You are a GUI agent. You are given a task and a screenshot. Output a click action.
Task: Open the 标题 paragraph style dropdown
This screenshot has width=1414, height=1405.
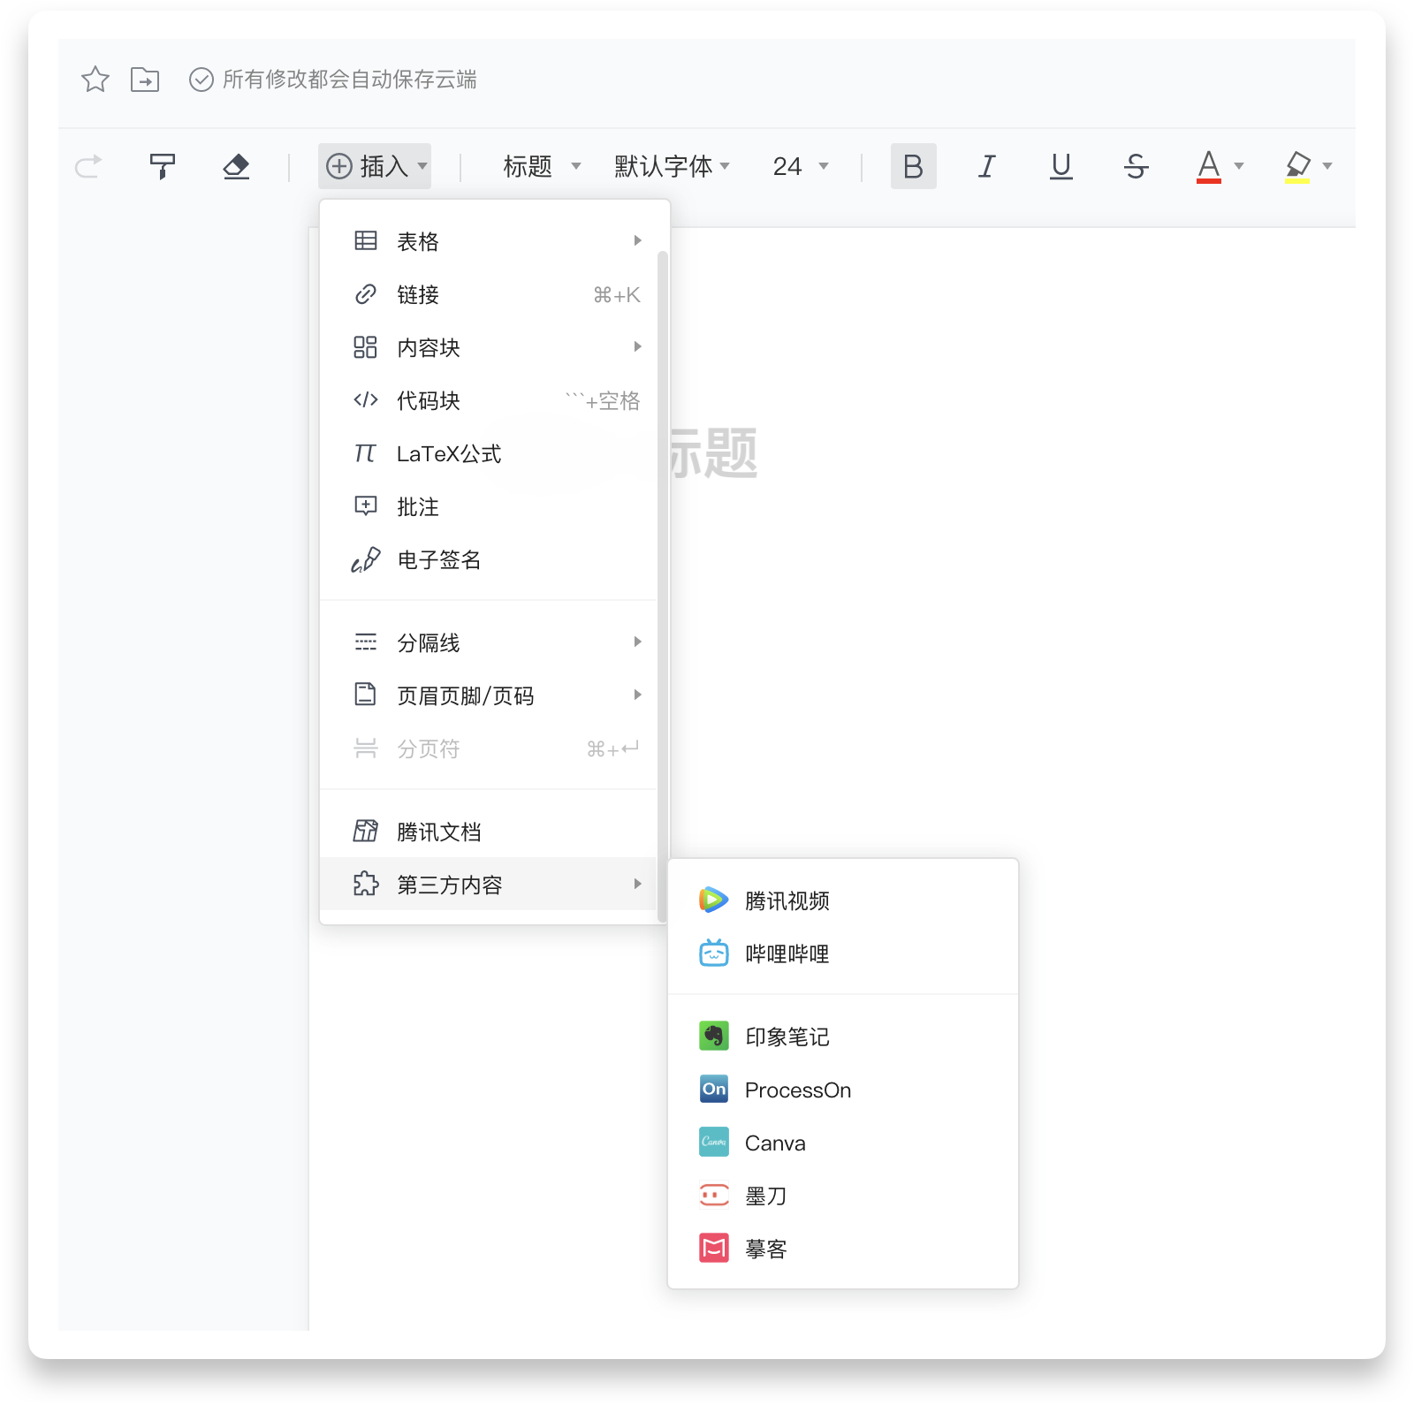[x=541, y=166]
